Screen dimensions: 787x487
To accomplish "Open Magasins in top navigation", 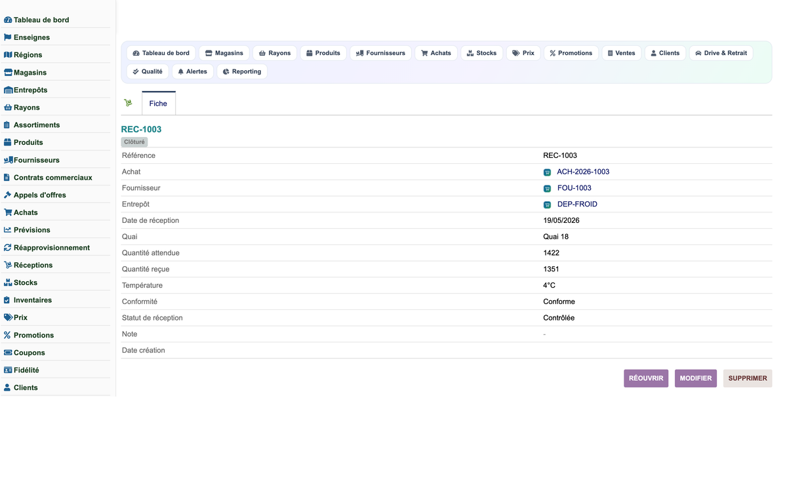I will pyautogui.click(x=224, y=53).
